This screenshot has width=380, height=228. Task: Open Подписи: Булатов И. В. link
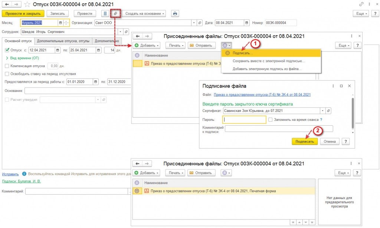[x=21, y=181]
